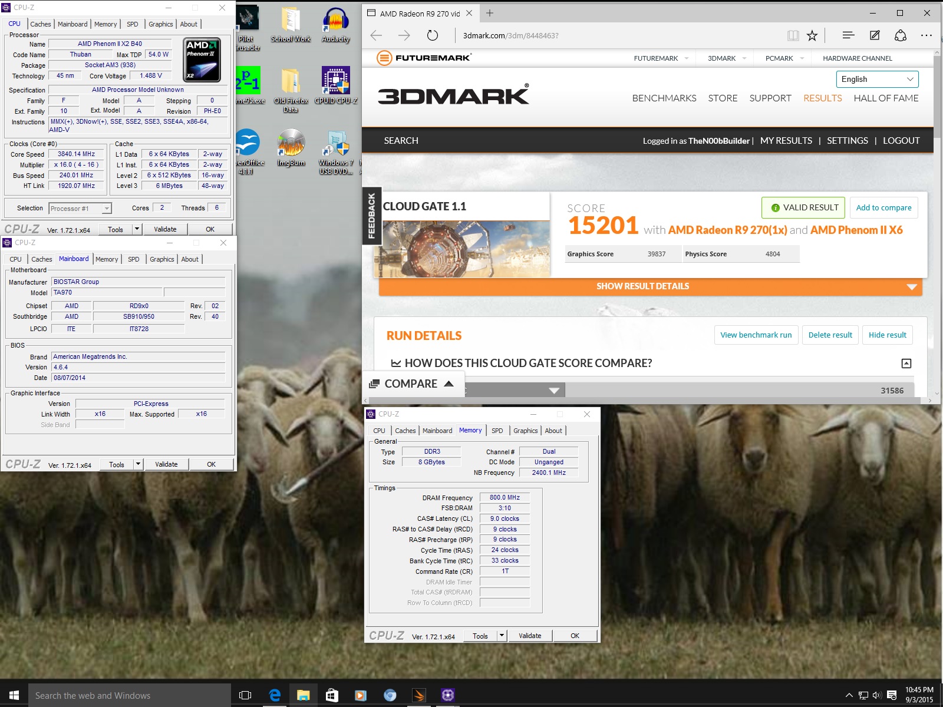943x707 pixels.
Task: Open HARDWARE CHANNEL link
Action: (858, 58)
